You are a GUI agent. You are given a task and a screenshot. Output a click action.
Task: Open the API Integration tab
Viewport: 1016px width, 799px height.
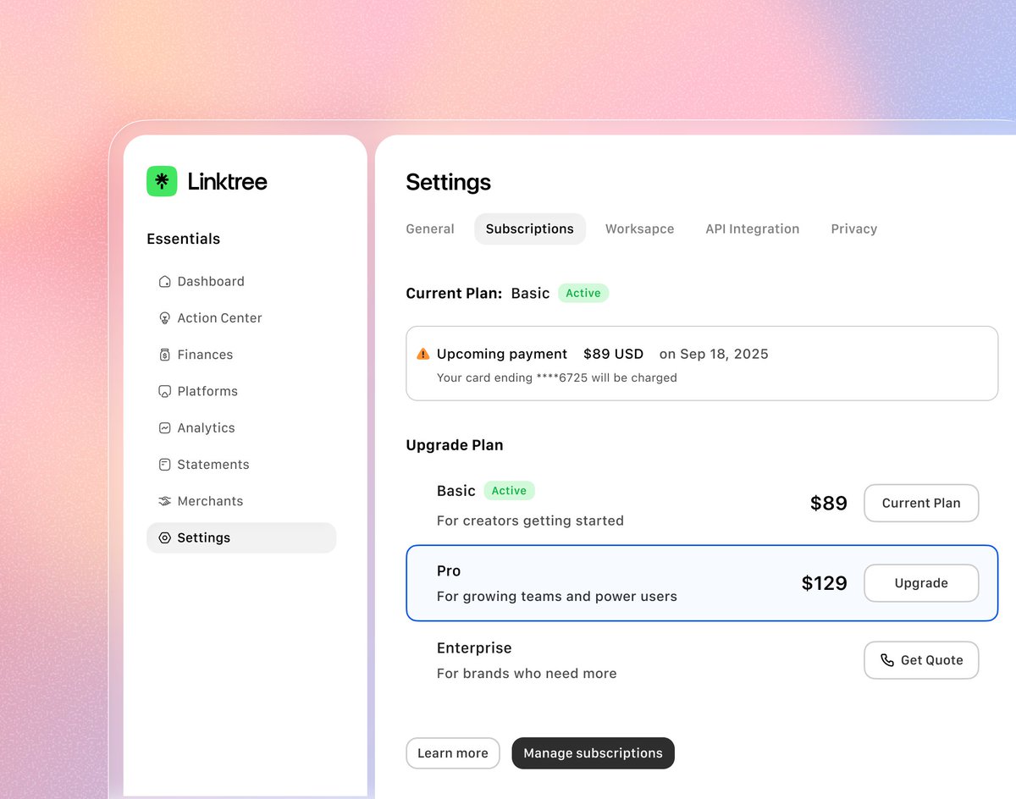753,229
